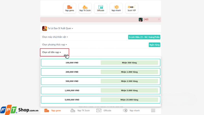This screenshot has width=204, height=115.
Task: Choose the Nhận 500 Vàng reward option
Action: click(129, 63)
